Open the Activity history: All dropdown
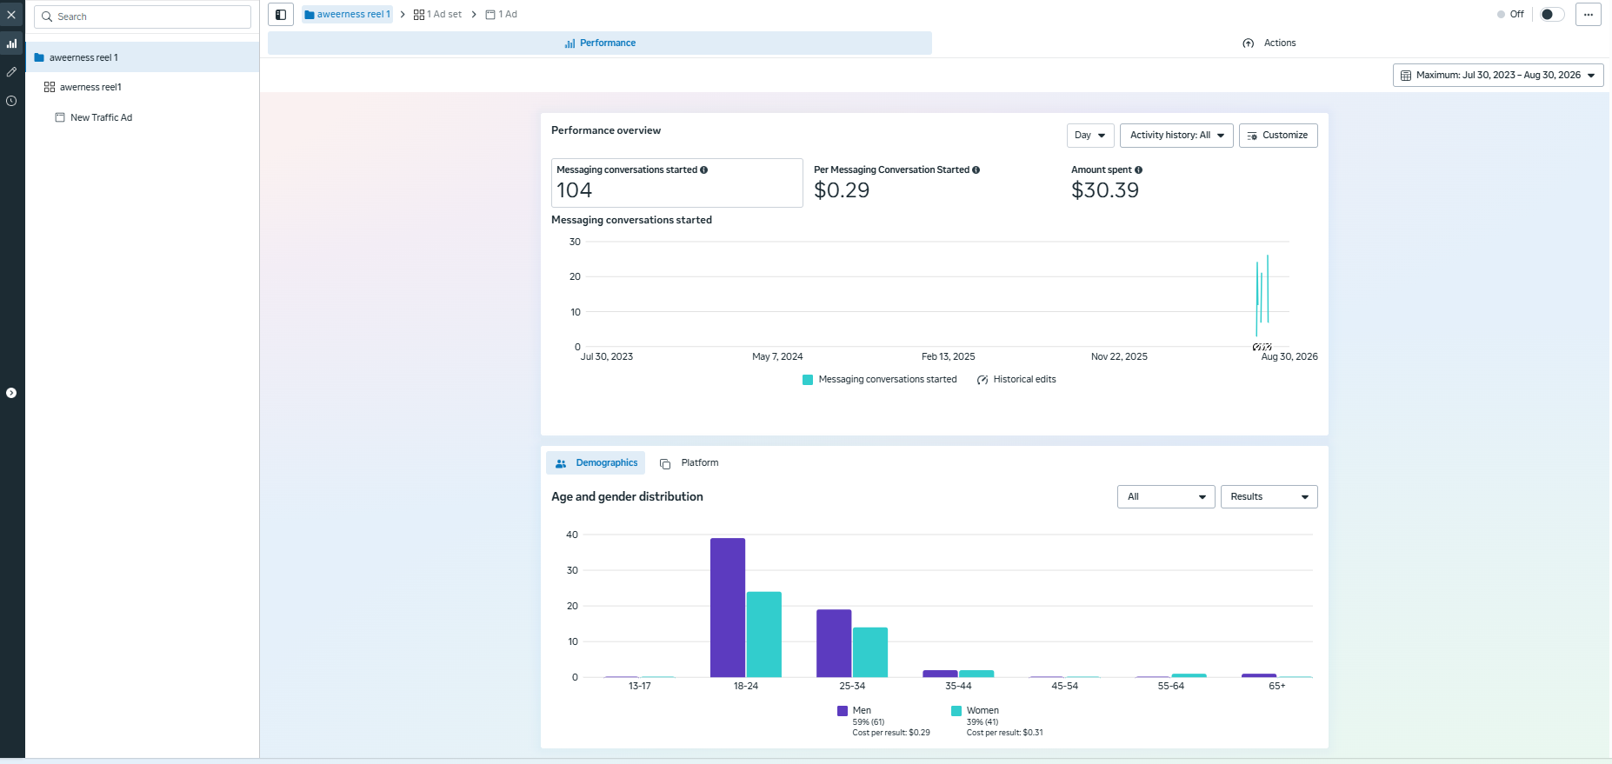This screenshot has width=1612, height=764. pos(1176,136)
